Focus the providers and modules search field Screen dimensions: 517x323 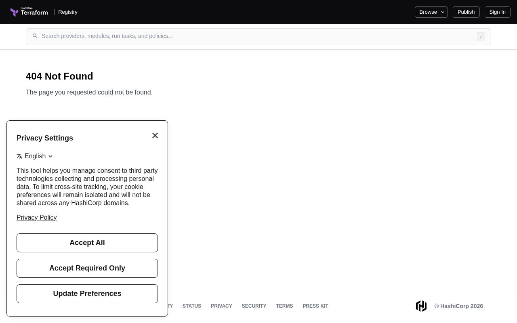(258, 37)
